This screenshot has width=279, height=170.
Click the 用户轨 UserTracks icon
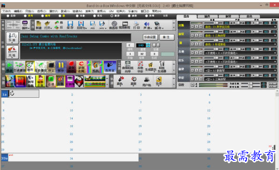(146, 81)
